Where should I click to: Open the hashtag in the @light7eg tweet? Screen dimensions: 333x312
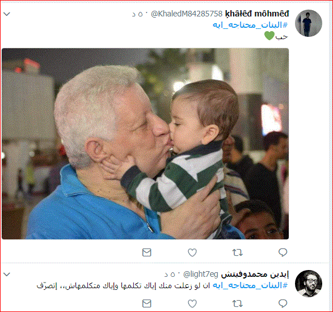click(x=250, y=285)
